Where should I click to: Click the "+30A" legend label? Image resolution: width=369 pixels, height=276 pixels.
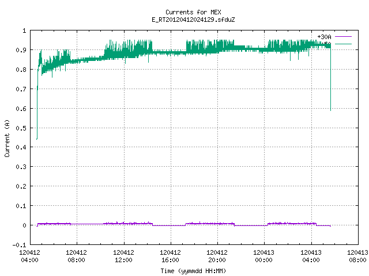coord(324,37)
